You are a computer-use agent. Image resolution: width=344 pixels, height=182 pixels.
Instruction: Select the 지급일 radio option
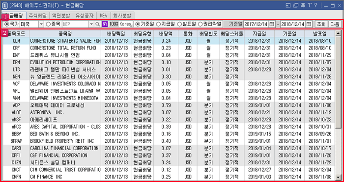click(x=158, y=24)
